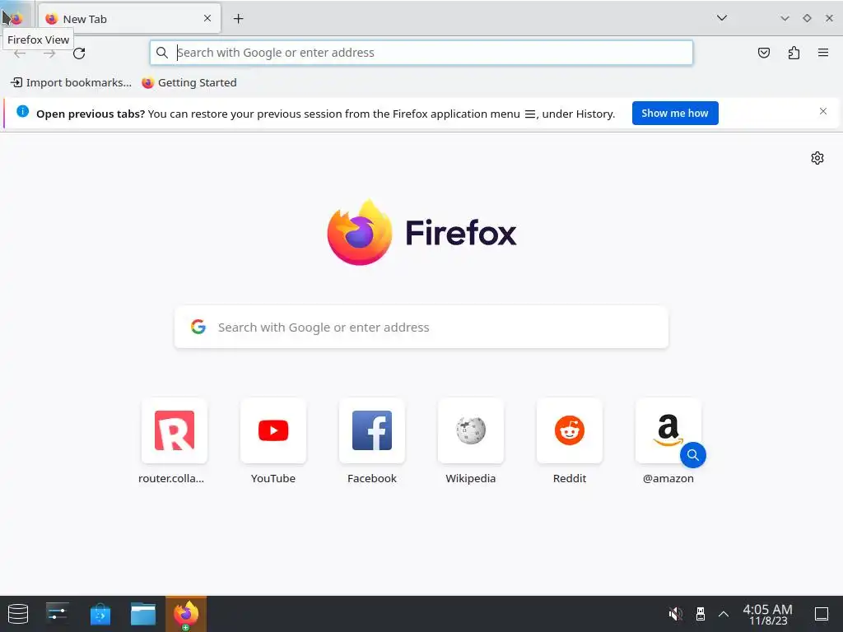Click the Firefox taskbar icon
Screen dimensions: 843x632
pos(186,614)
